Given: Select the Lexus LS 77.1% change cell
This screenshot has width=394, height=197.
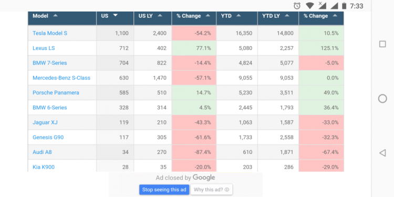Looking at the screenshot, I should pyautogui.click(x=194, y=48).
